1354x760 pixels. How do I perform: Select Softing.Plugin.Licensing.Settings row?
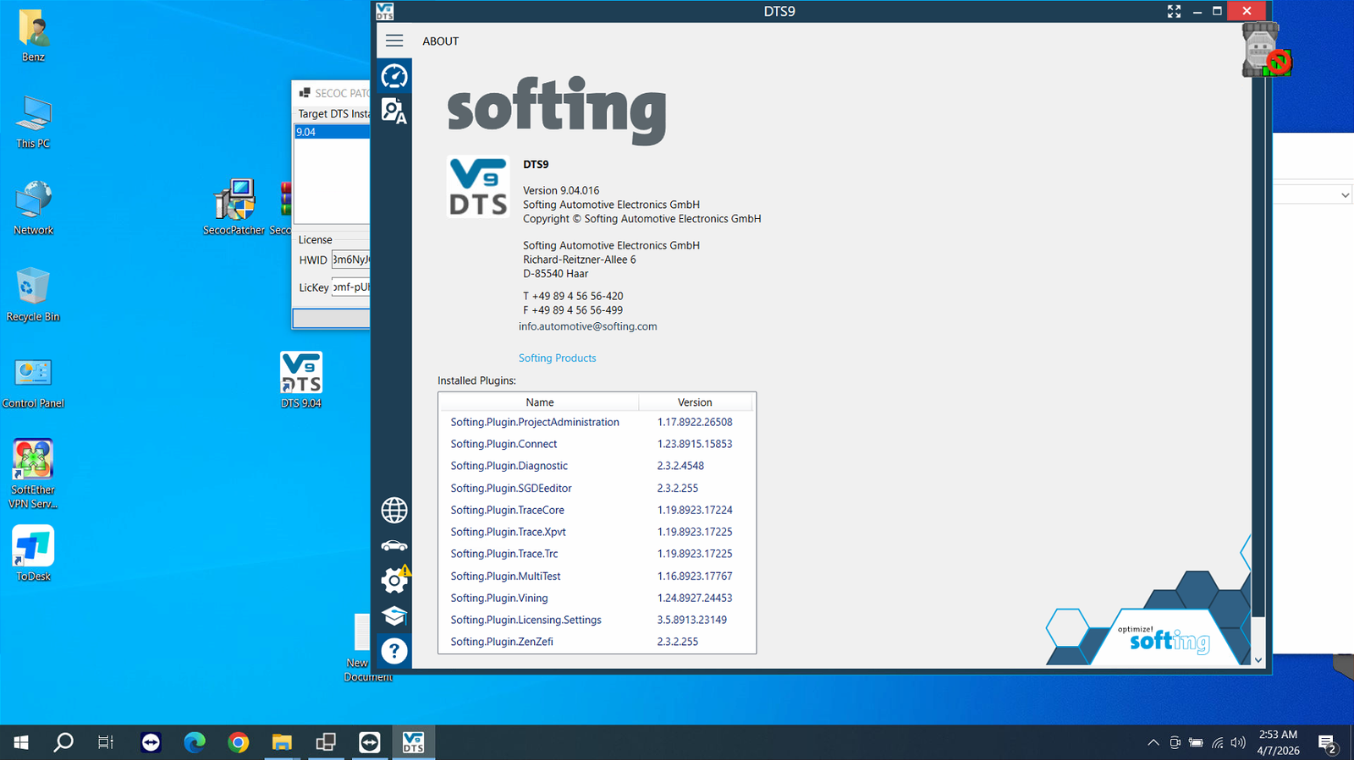point(597,620)
